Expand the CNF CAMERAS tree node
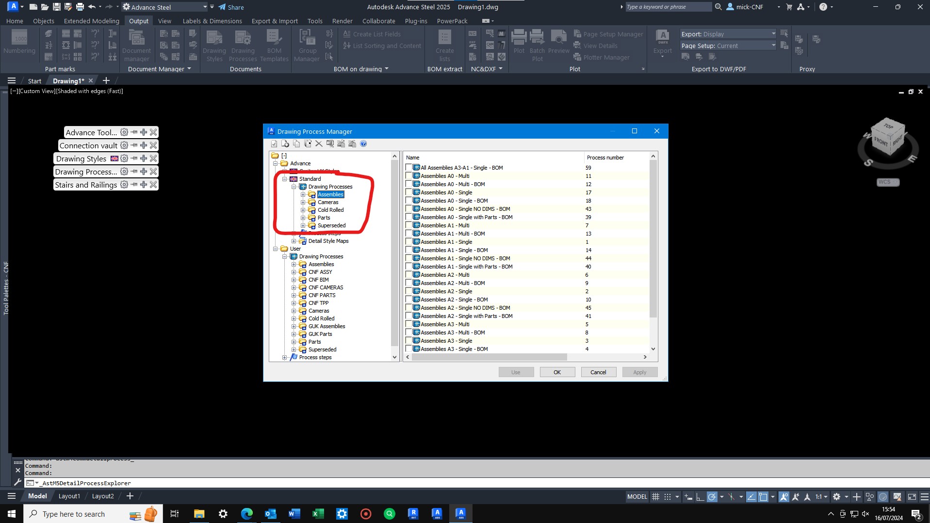 click(x=294, y=287)
